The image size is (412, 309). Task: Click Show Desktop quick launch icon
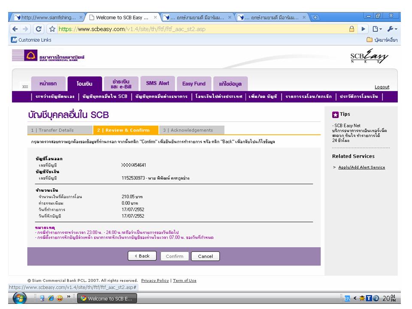point(42,298)
